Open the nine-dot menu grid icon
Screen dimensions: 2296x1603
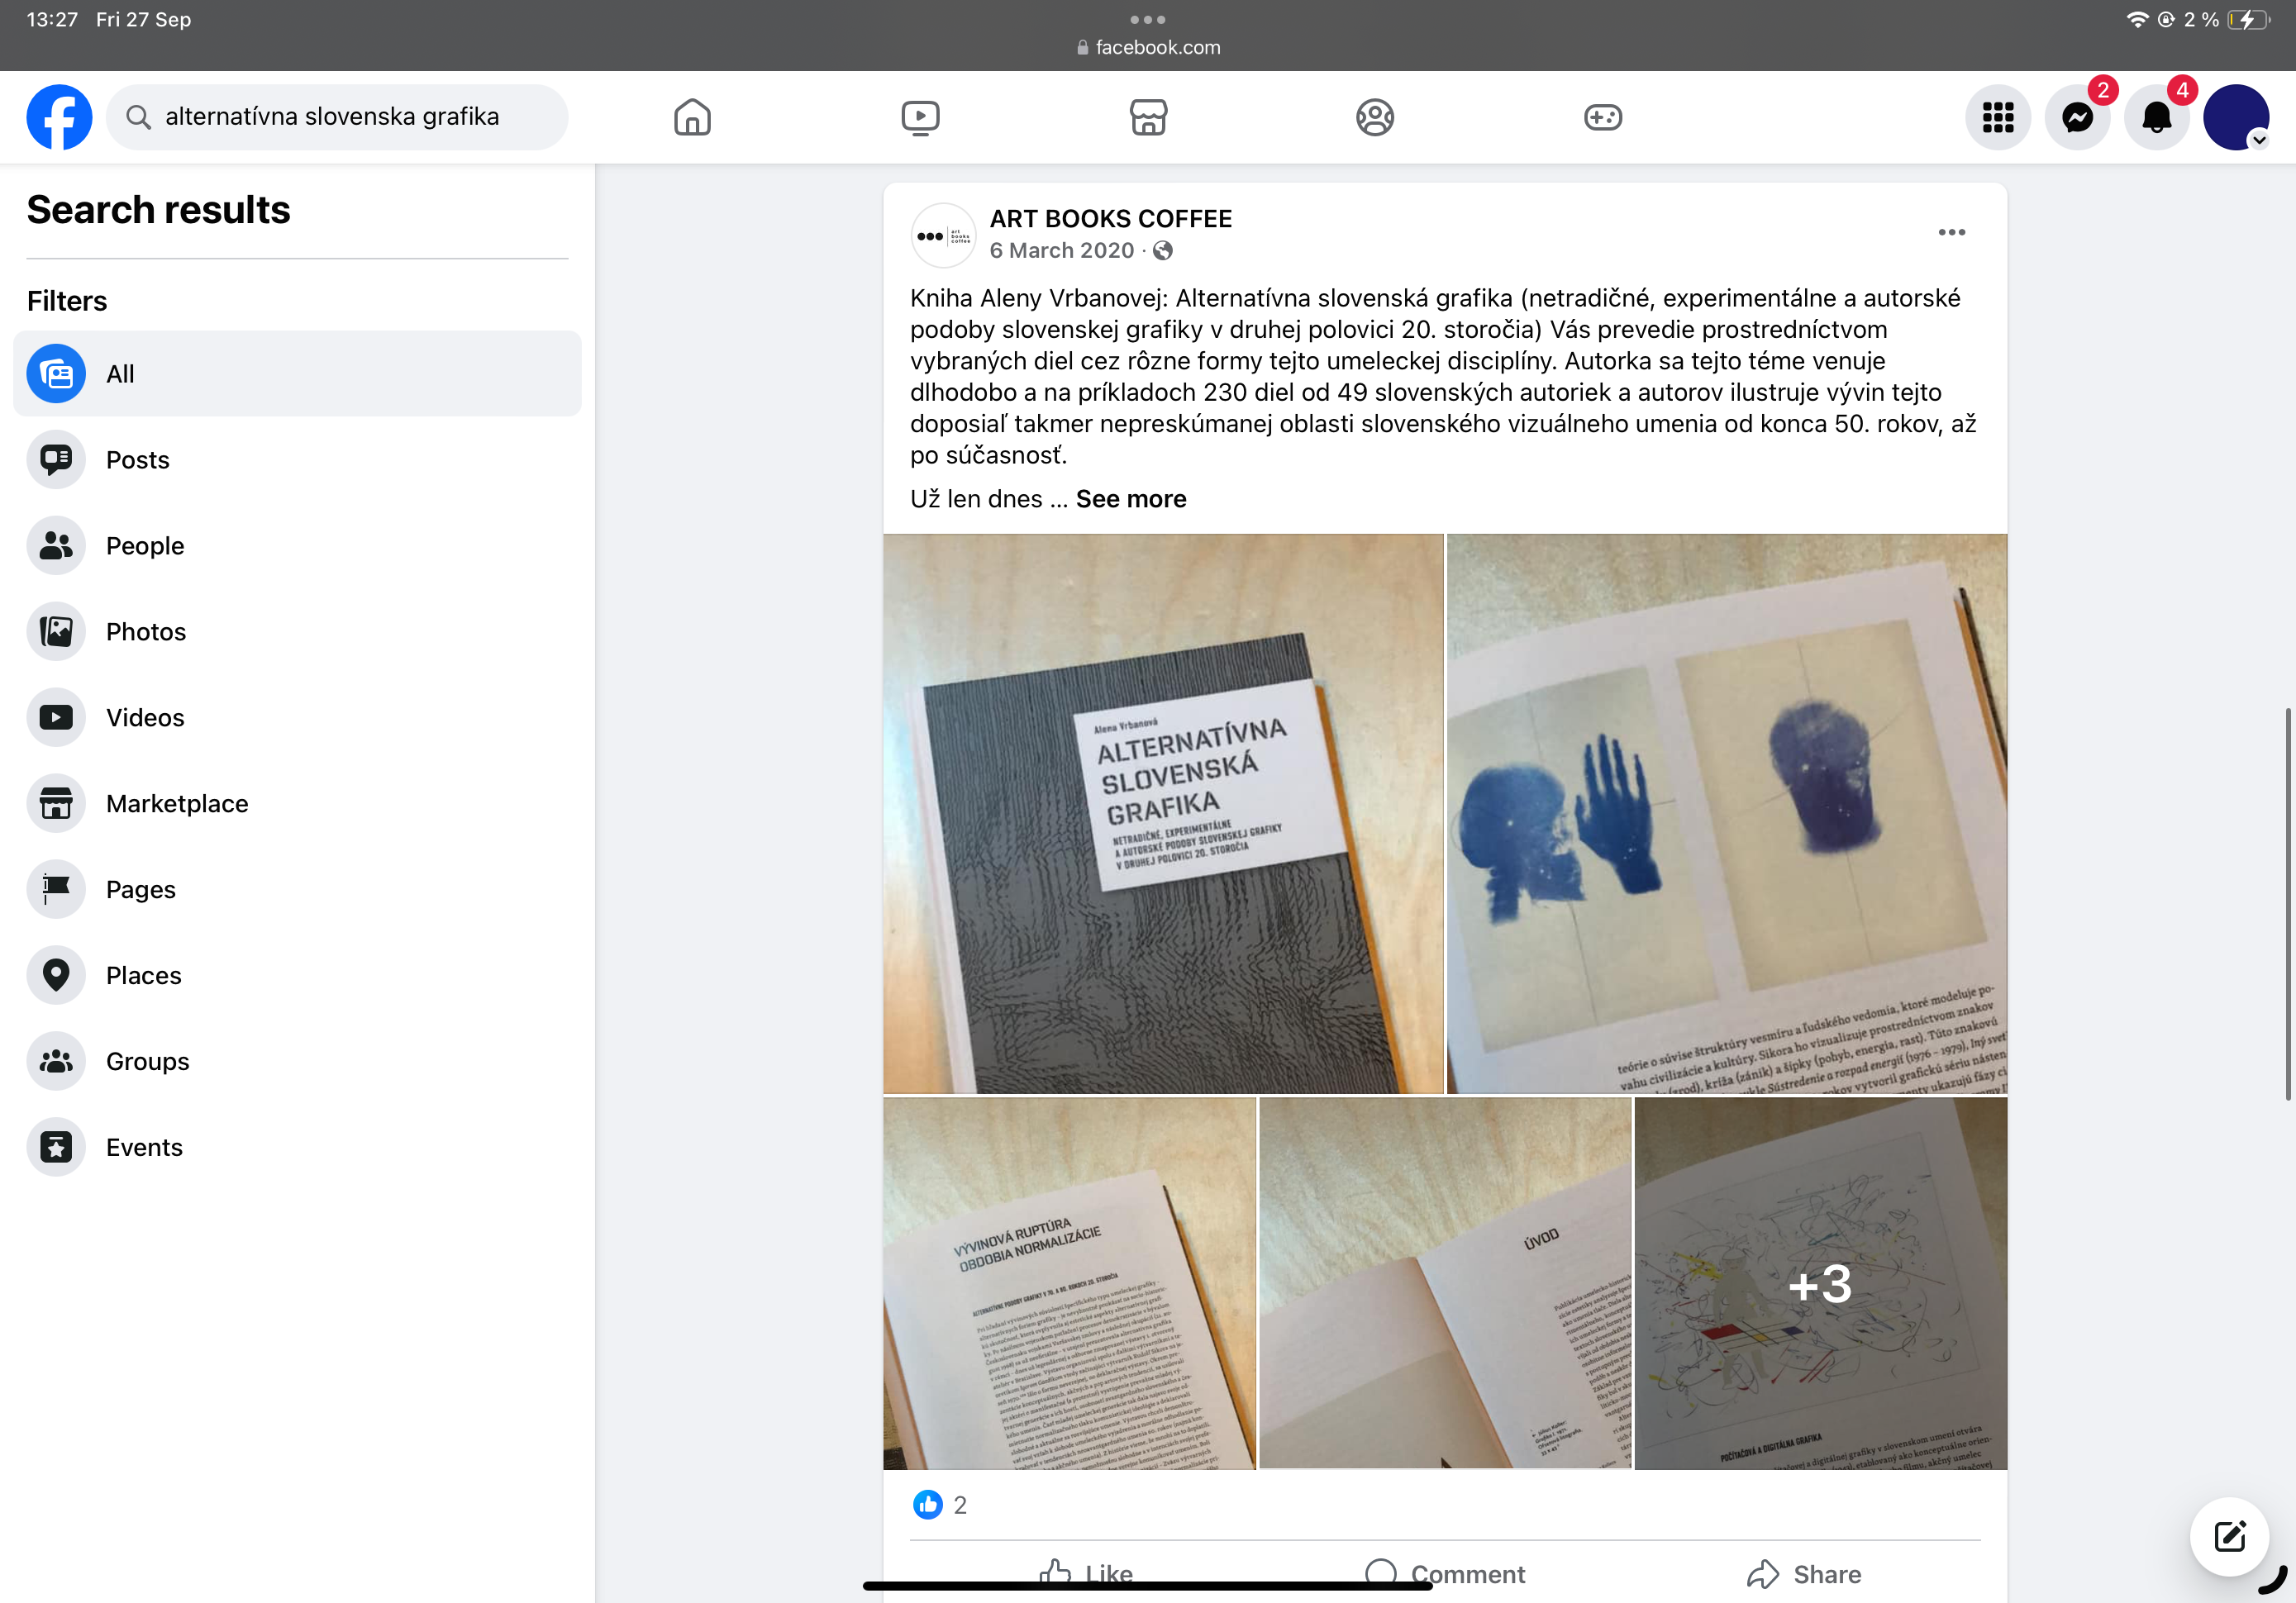coord(1997,117)
